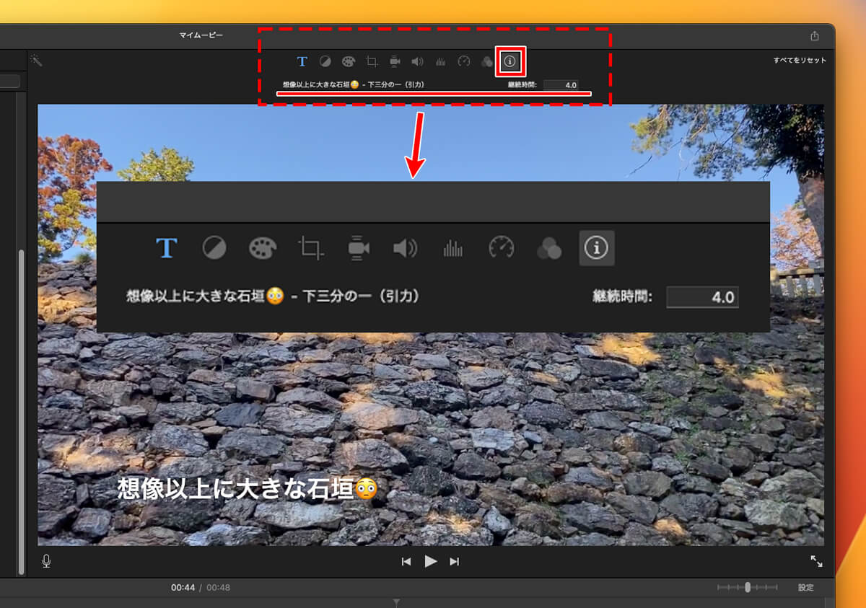The height and width of the screenshot is (608, 866).
Task: Open the small palette color correction icon
Action: (x=349, y=61)
